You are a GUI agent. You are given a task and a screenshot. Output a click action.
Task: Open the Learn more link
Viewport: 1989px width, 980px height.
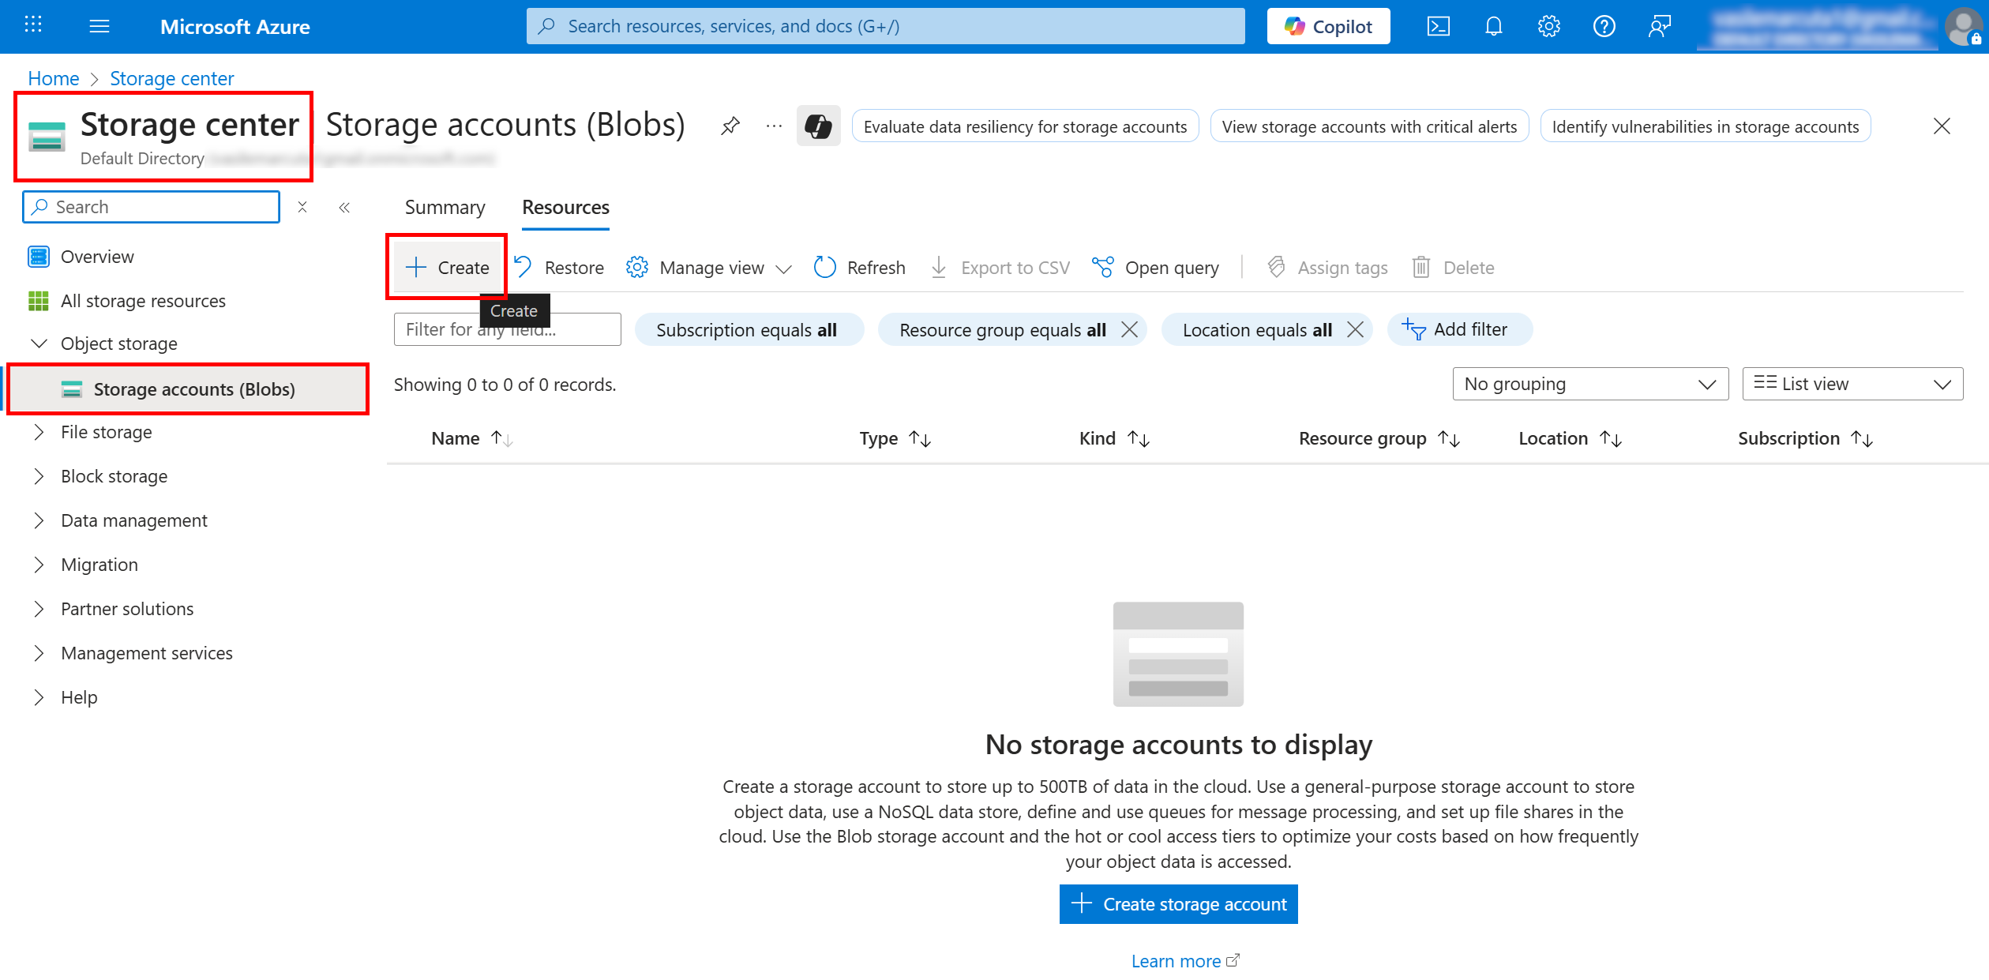[x=1177, y=960]
